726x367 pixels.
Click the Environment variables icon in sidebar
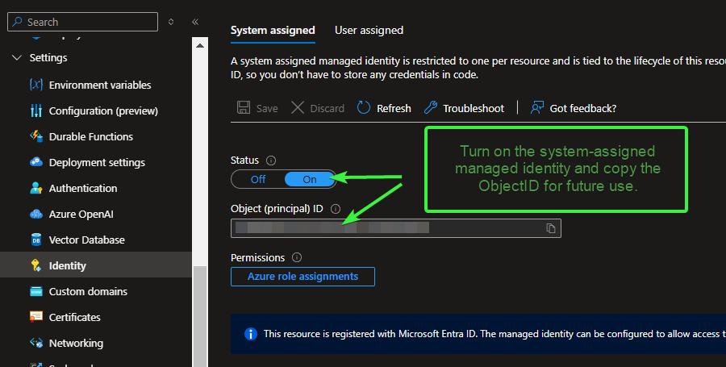pos(35,85)
